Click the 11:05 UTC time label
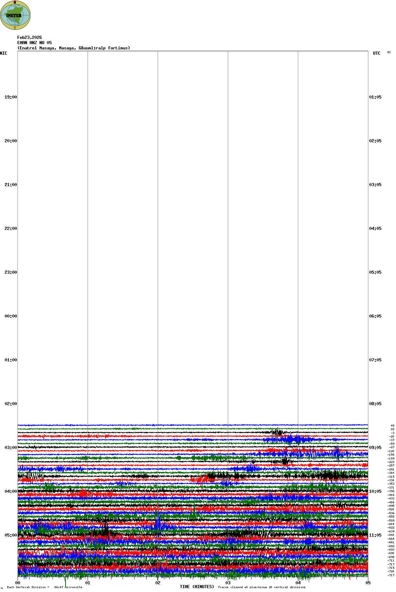 tap(375, 535)
